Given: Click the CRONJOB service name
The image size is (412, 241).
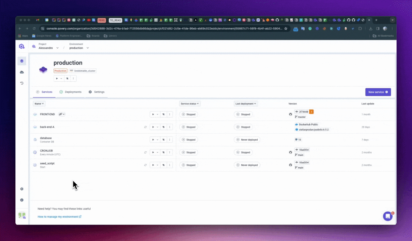Looking at the screenshot, I should (46, 151).
